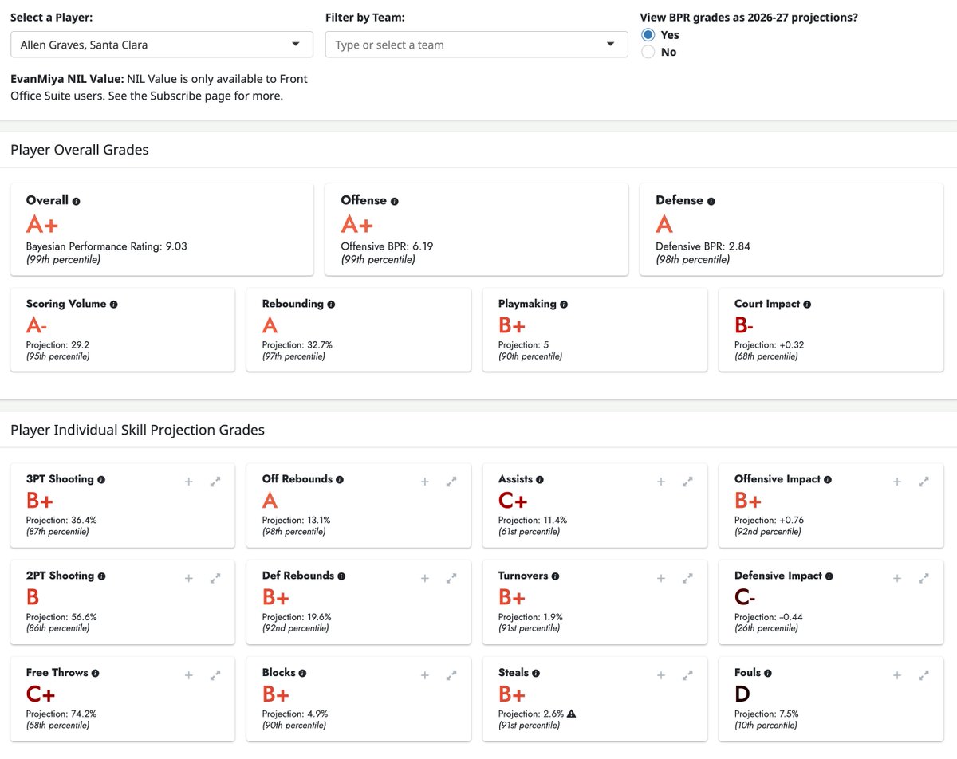Expand the Blocks card fullscreen

tap(451, 675)
